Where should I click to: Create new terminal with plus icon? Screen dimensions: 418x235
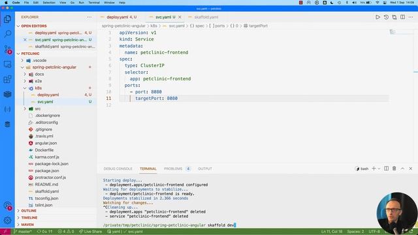point(374,168)
